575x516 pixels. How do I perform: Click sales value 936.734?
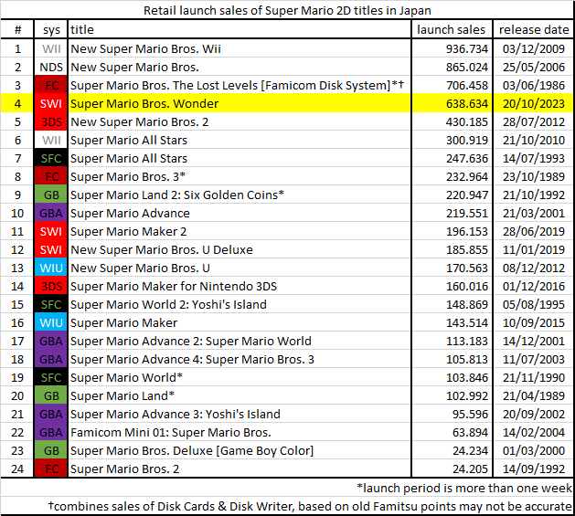click(467, 48)
